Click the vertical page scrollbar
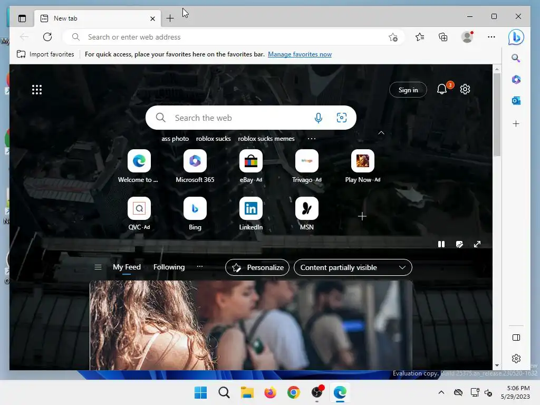This screenshot has height=405, width=540. (x=497, y=114)
